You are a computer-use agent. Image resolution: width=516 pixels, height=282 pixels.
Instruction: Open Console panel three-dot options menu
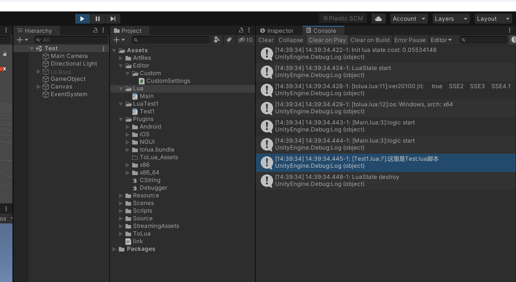510,30
